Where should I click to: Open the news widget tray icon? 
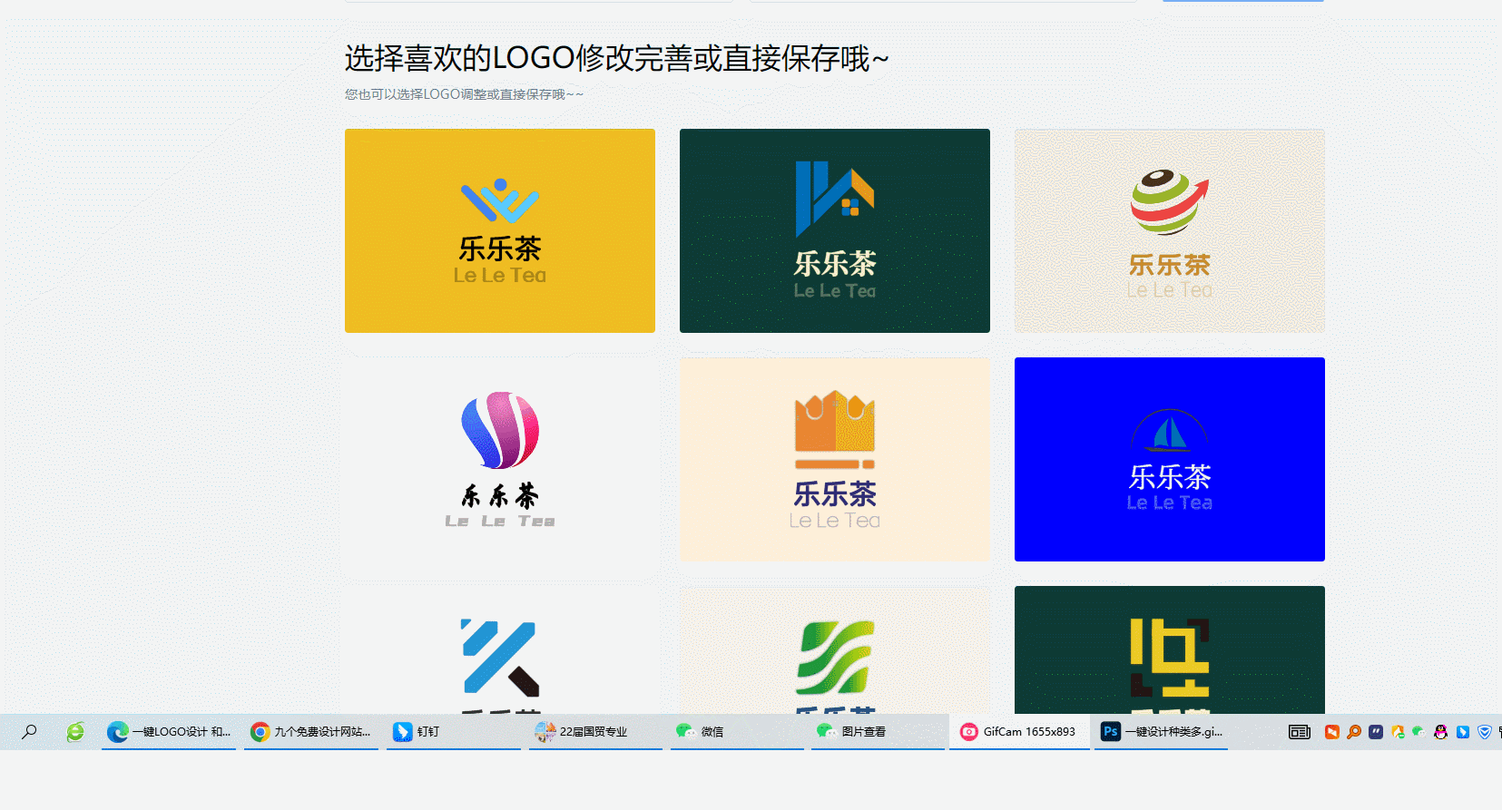(1300, 732)
